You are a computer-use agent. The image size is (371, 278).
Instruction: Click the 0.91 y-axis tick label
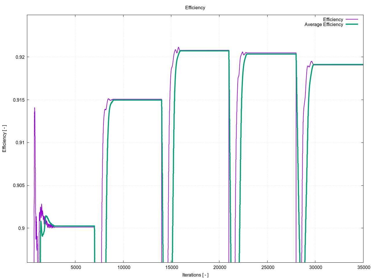[20, 143]
